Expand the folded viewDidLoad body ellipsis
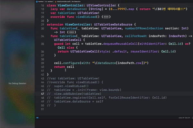193x128 pixels. coord(106,17)
